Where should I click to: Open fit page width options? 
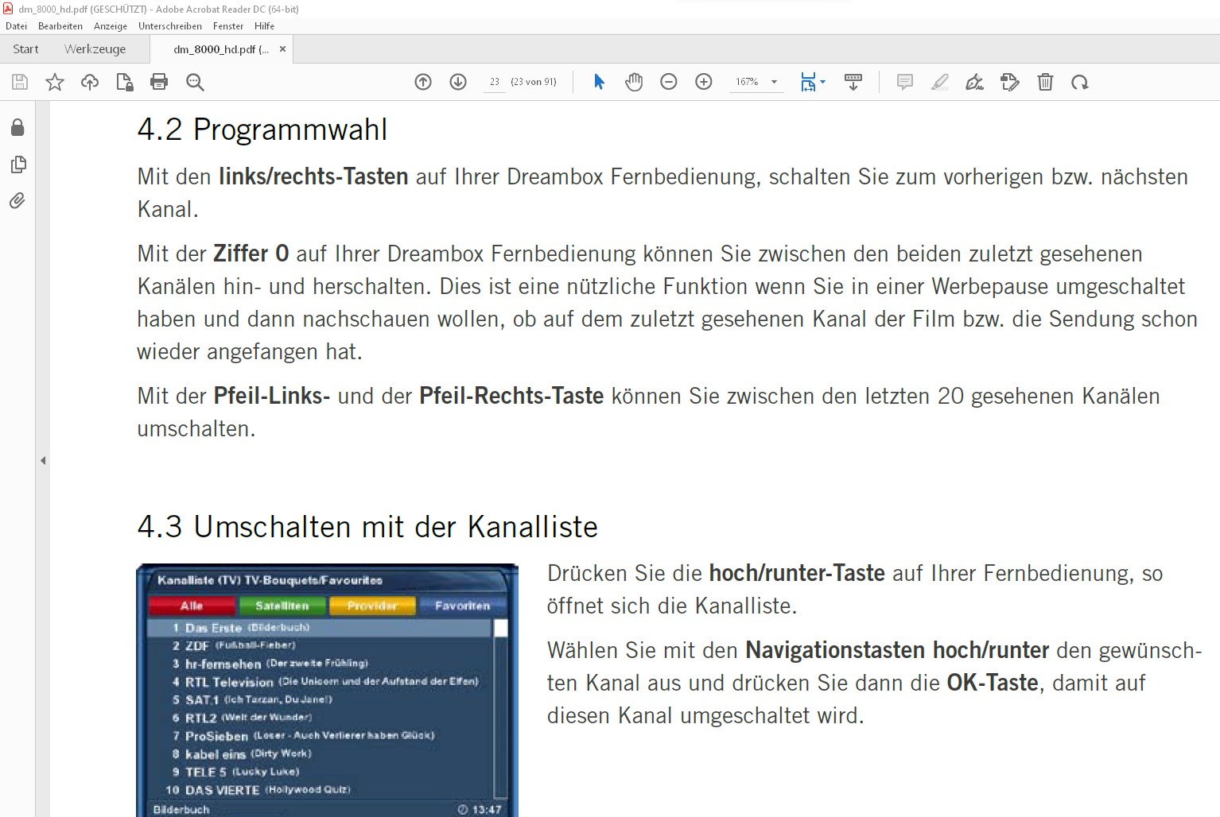[x=813, y=82]
